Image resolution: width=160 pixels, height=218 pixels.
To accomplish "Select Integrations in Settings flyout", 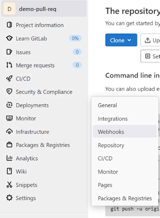I will [125, 119].
